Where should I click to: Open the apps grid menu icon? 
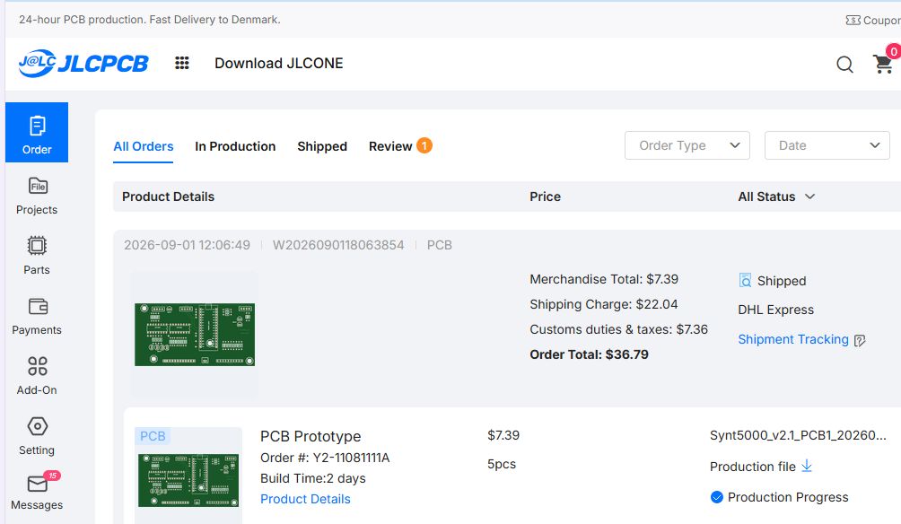click(x=181, y=63)
